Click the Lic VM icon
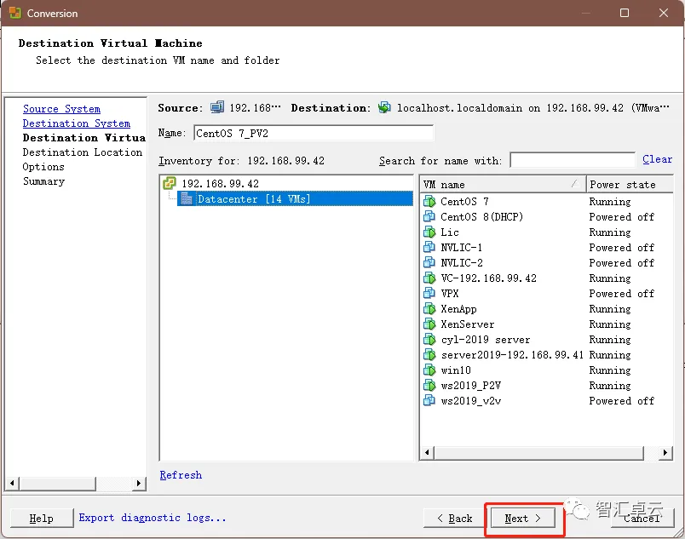Screen dimensions: 685x539 coord(429,232)
